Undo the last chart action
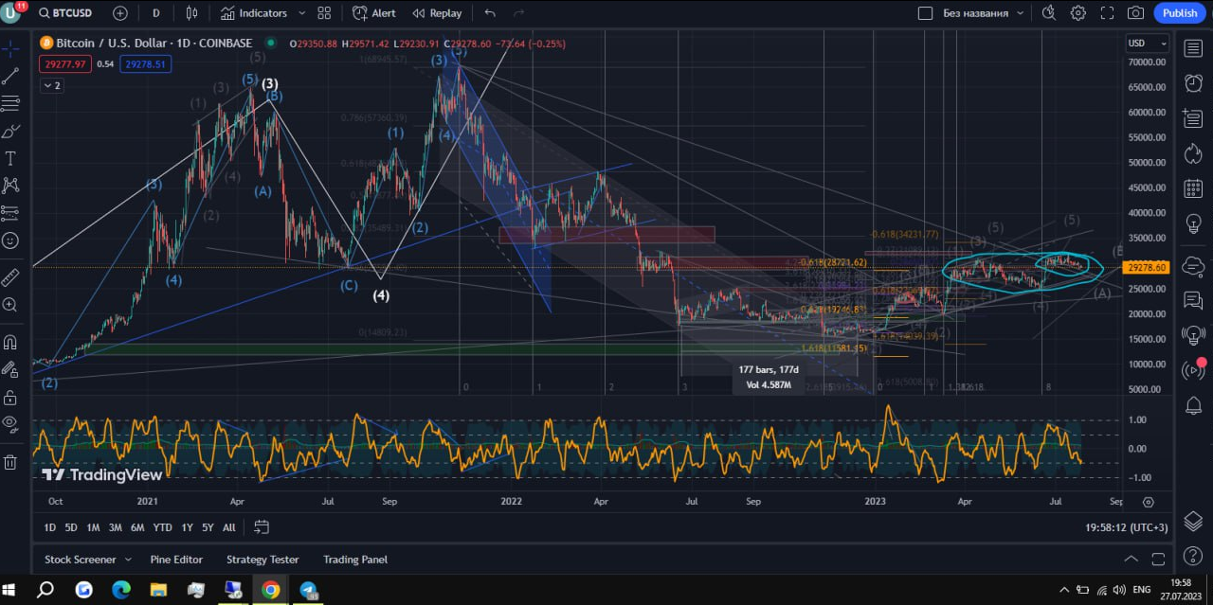Image resolution: width=1213 pixels, height=605 pixels. click(x=490, y=13)
